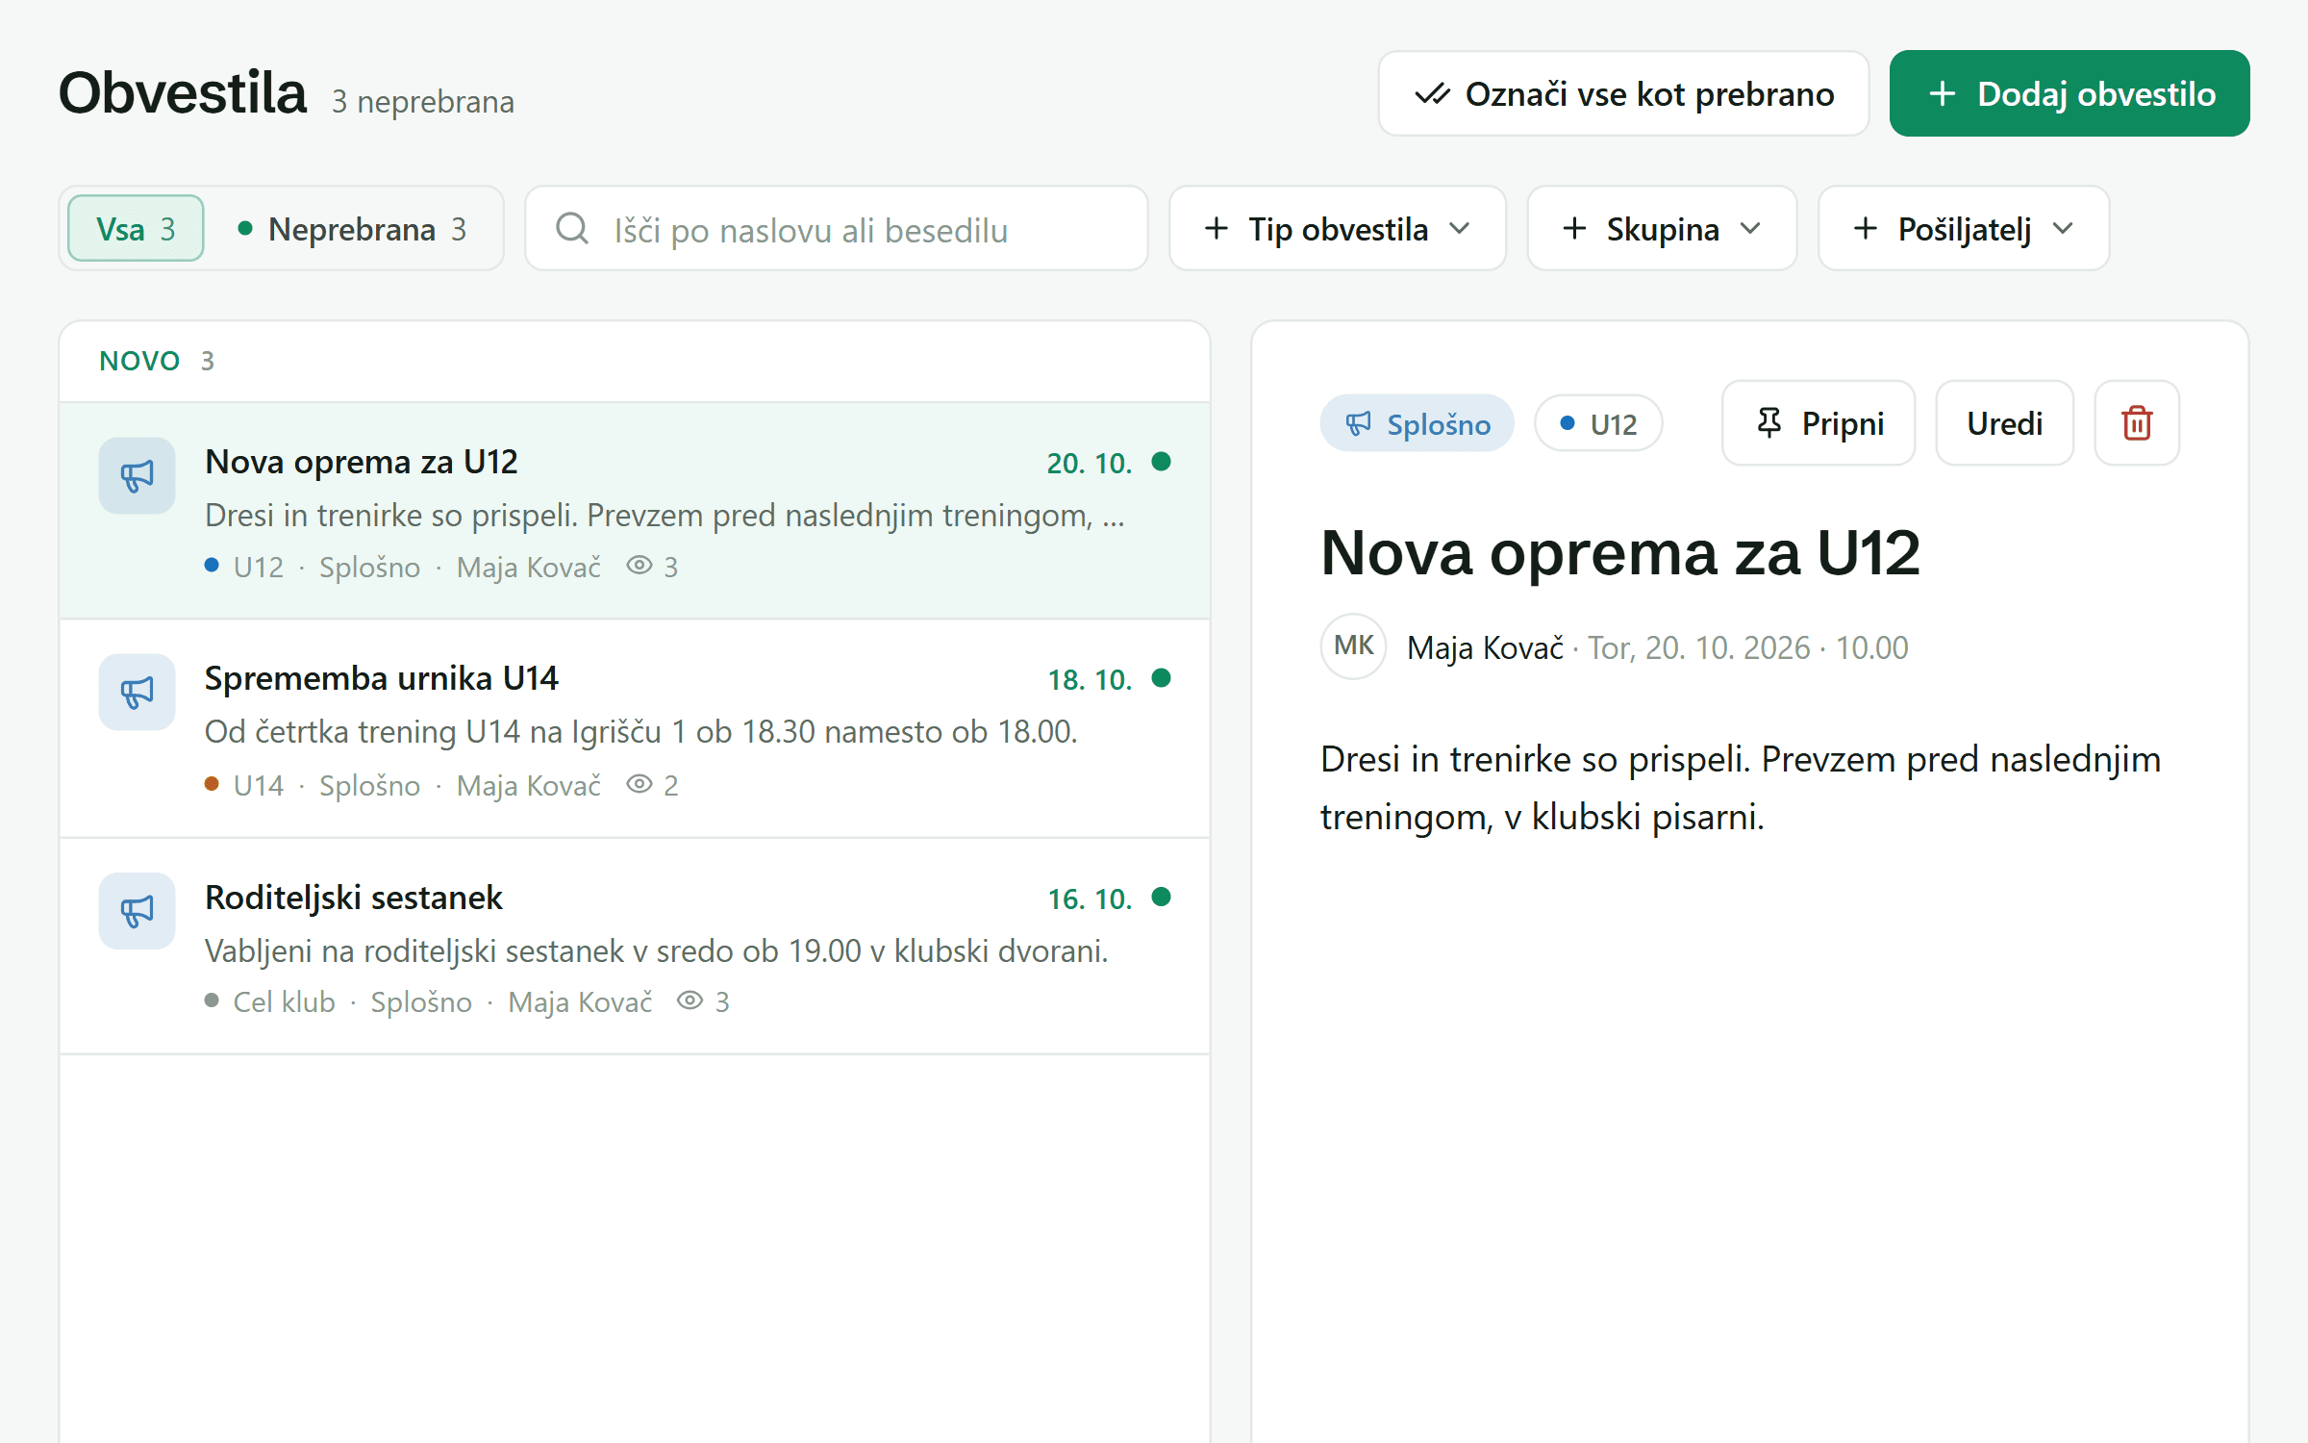Click the date 20. 10. in list

coord(1090,463)
